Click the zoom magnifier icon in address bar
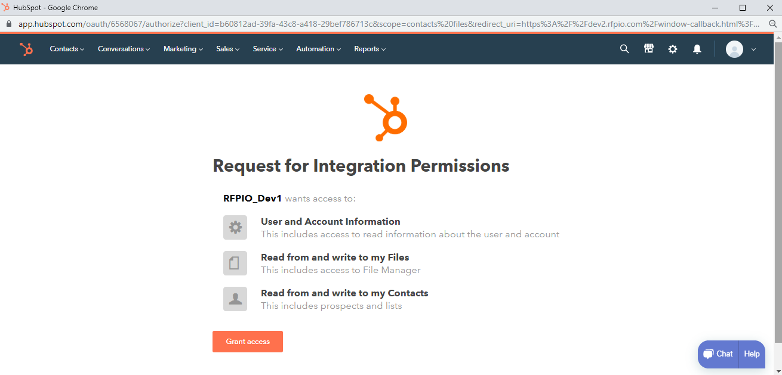782x375 pixels. coord(772,24)
